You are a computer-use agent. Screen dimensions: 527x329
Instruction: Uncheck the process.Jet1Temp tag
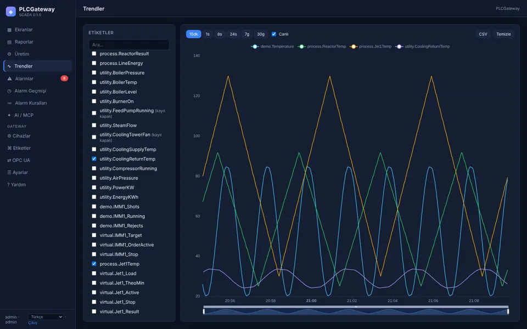pyautogui.click(x=94, y=264)
